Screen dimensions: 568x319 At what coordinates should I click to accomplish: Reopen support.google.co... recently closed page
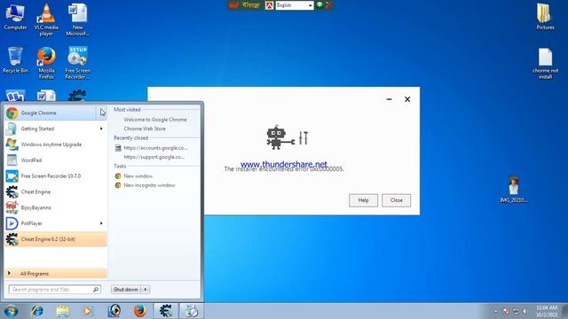click(x=154, y=157)
